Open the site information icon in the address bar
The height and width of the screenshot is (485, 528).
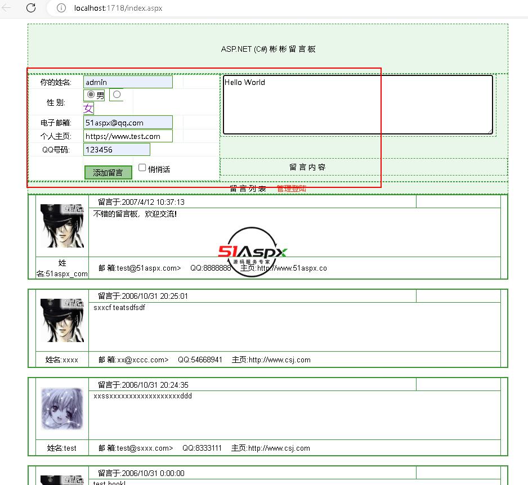tap(61, 8)
